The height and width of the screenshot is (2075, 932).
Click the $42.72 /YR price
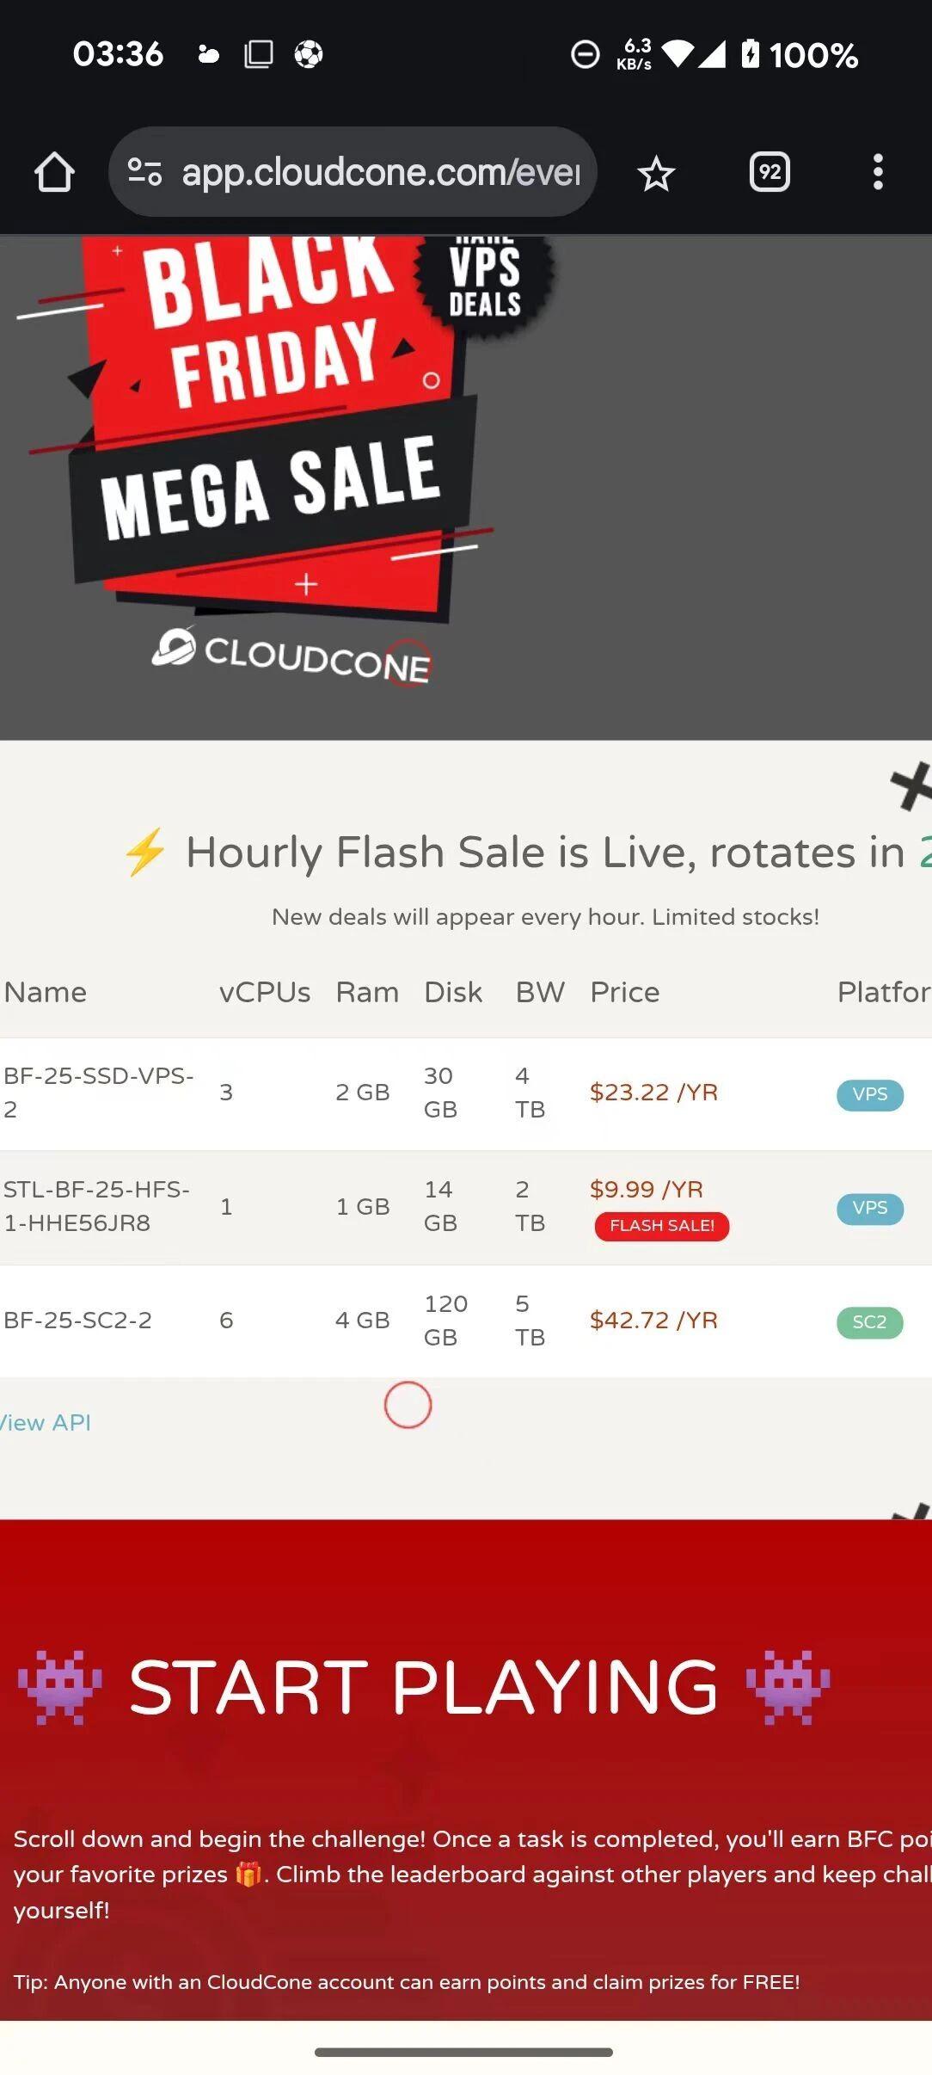point(653,1321)
